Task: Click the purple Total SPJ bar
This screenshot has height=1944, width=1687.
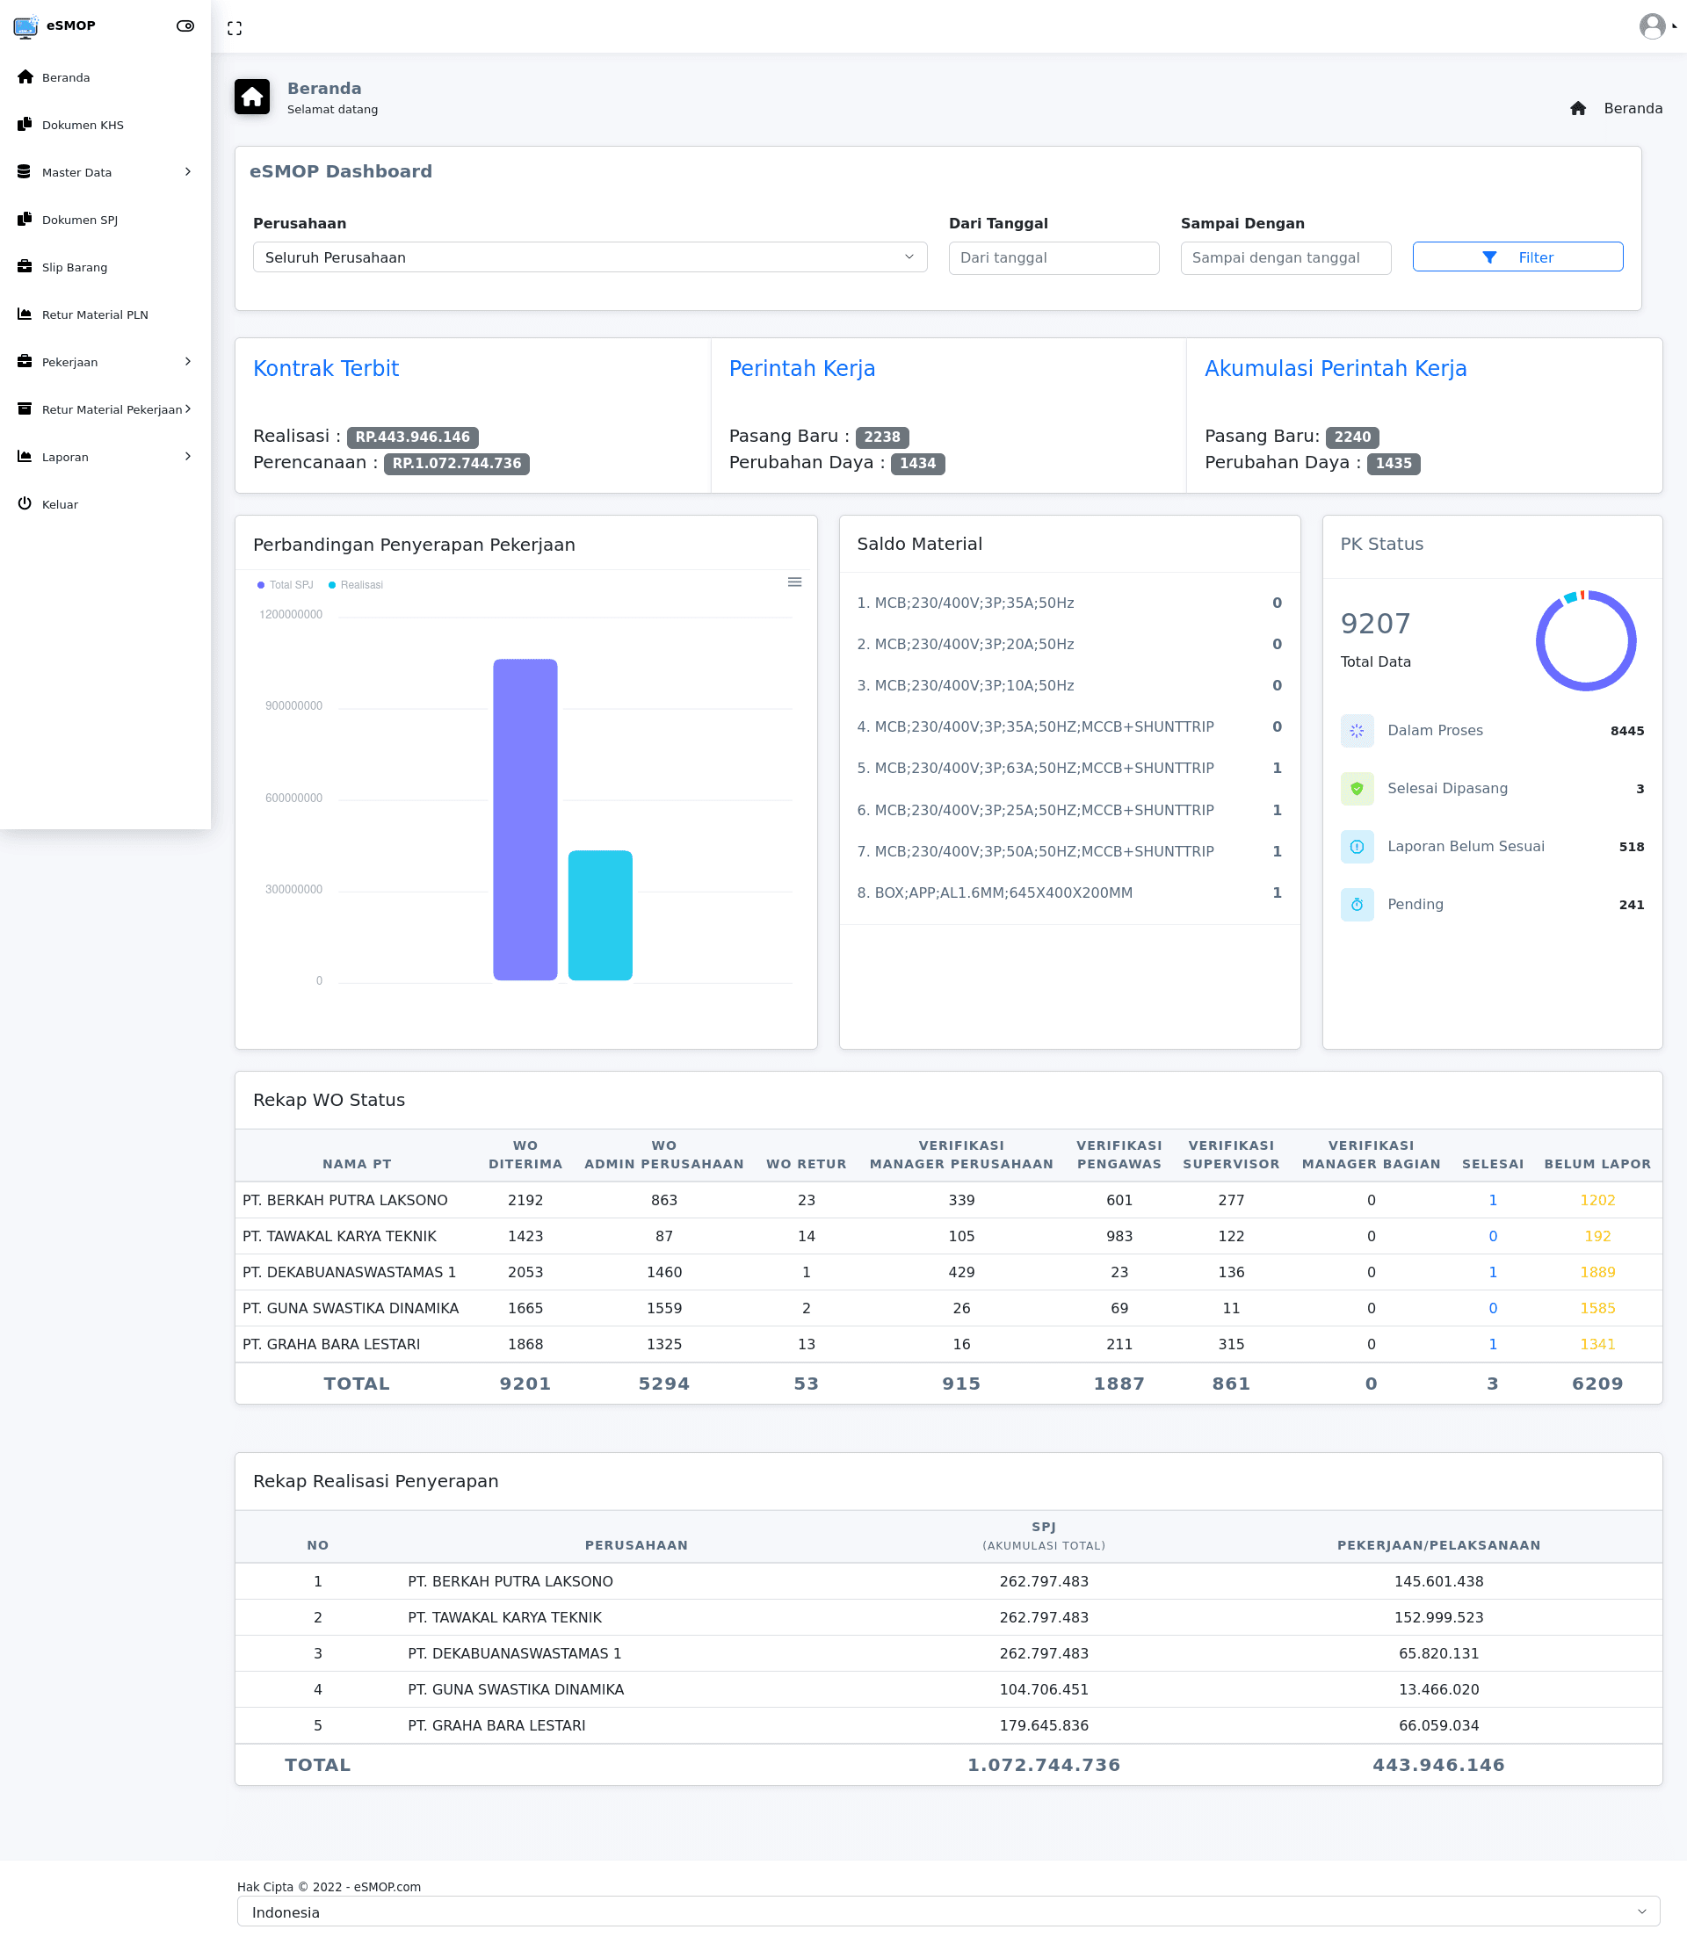Action: (525, 820)
